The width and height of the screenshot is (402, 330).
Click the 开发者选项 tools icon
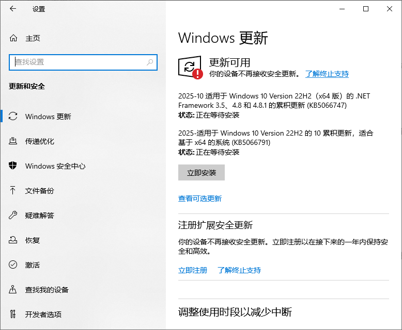(x=13, y=314)
